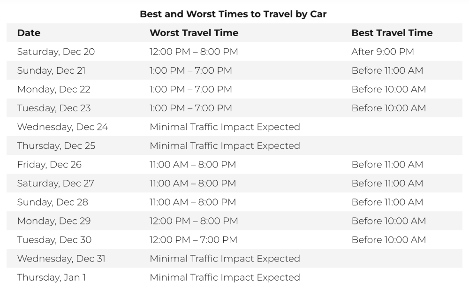The image size is (469, 291).
Task: Click the "Best Travel Time" column header
Action: click(392, 33)
